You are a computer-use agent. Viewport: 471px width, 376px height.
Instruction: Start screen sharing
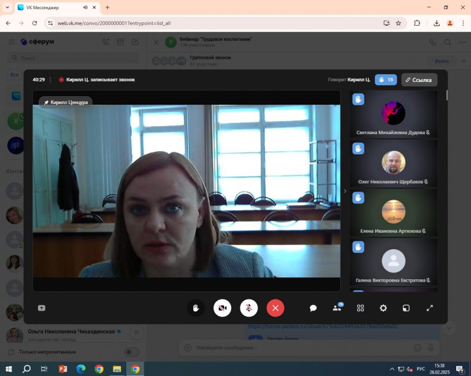(x=42, y=308)
